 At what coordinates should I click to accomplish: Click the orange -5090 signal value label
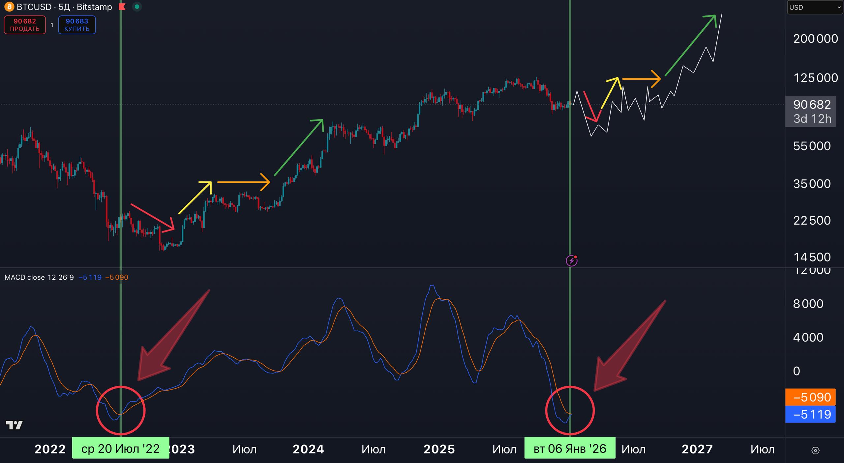click(x=810, y=397)
